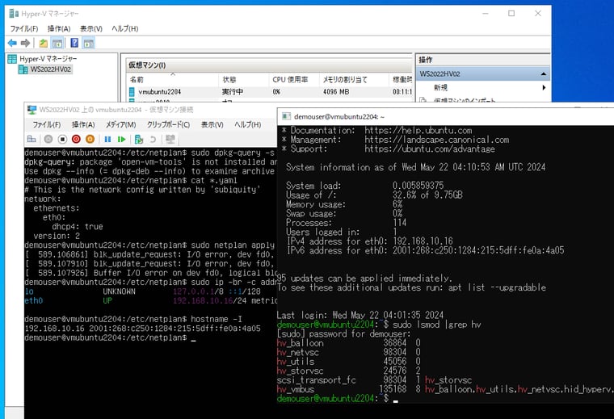This screenshot has height=419, width=614.
Task: Click https://landscape.canonical.com text
Action: (x=436, y=140)
